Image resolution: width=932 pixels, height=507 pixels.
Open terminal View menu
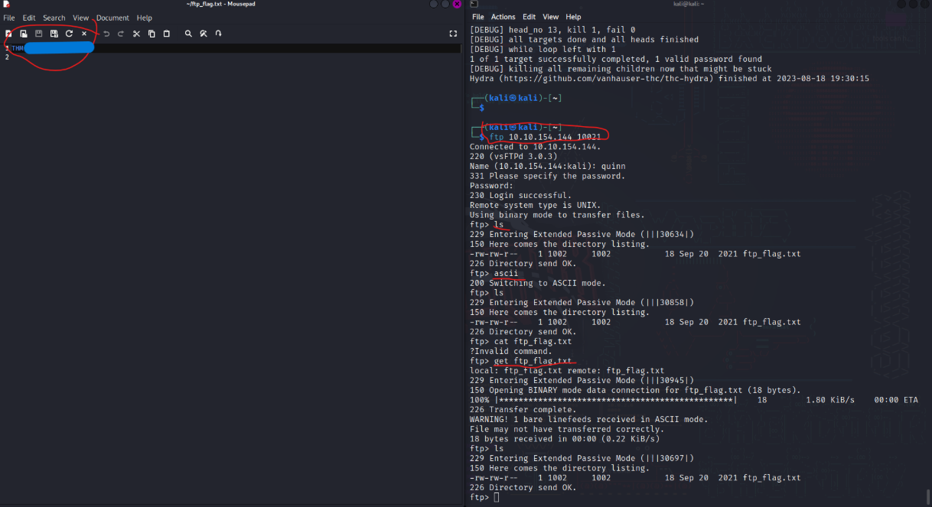(x=551, y=17)
